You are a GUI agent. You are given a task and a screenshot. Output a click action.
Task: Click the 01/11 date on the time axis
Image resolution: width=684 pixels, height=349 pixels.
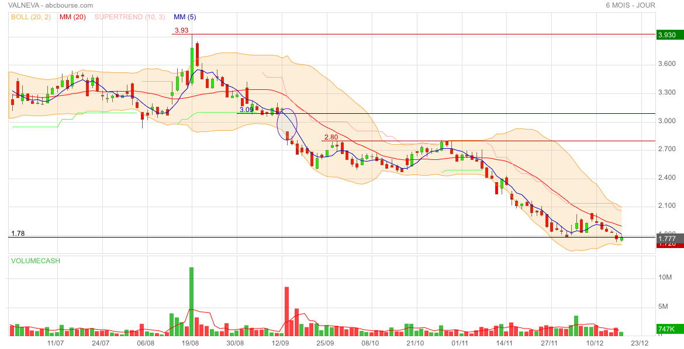(460, 343)
